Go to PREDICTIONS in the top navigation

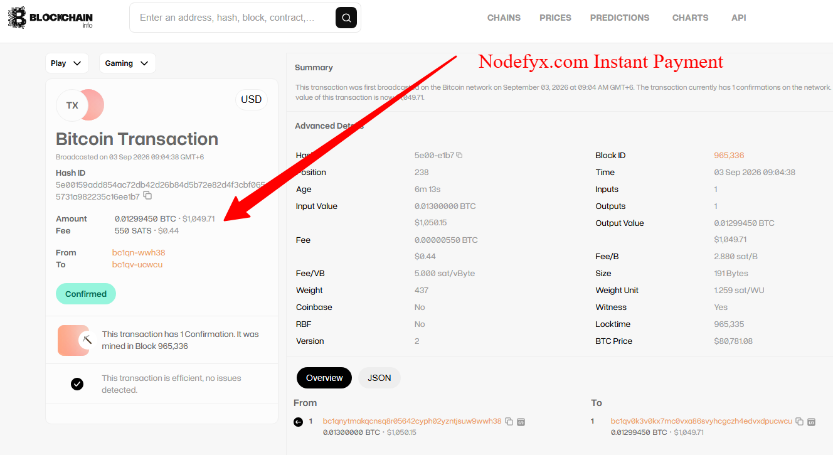click(620, 18)
